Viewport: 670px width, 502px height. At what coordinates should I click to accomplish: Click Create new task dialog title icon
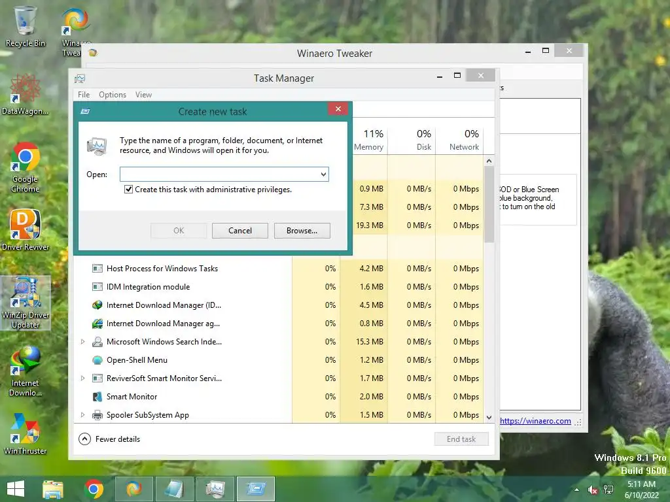tap(86, 111)
